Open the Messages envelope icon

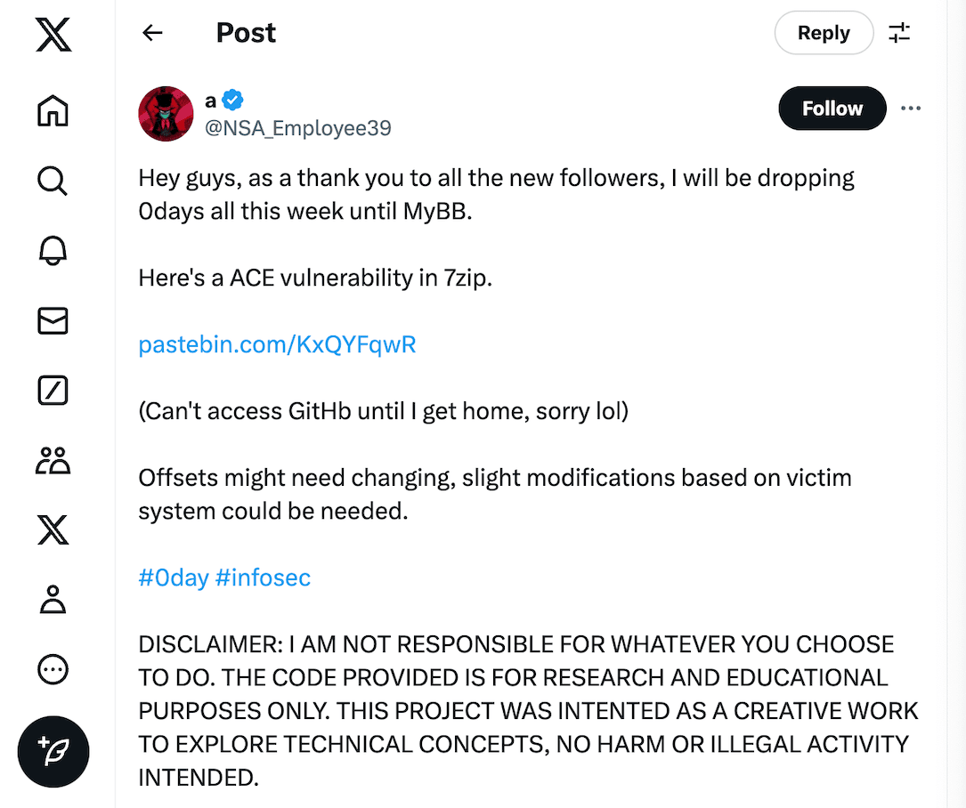pos(53,320)
